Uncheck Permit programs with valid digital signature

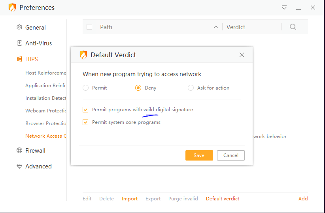tap(85, 110)
